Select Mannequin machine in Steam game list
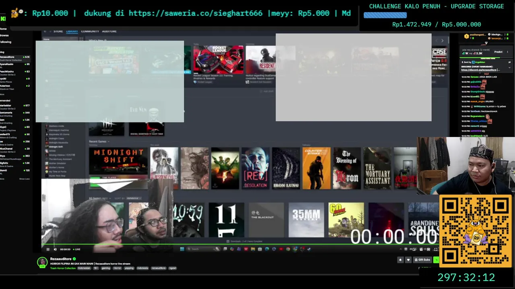Image resolution: width=515 pixels, height=289 pixels. [x=59, y=130]
